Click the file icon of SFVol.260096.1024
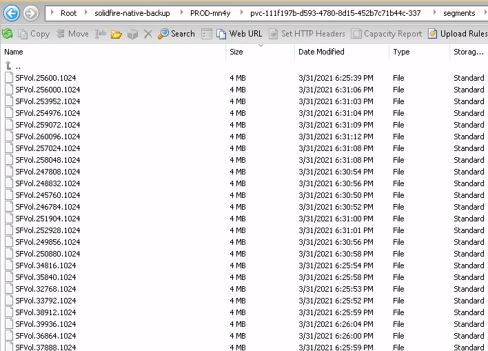Image resolution: width=488 pixels, height=351 pixels. tap(9, 136)
